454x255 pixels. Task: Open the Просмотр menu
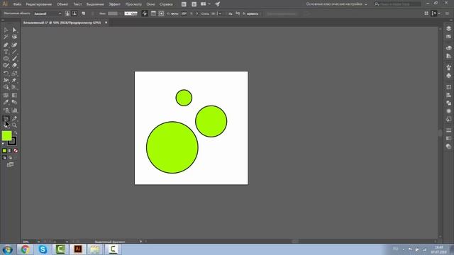click(133, 4)
